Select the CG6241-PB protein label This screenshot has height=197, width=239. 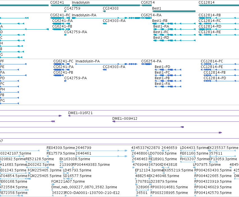pos(63,72)
